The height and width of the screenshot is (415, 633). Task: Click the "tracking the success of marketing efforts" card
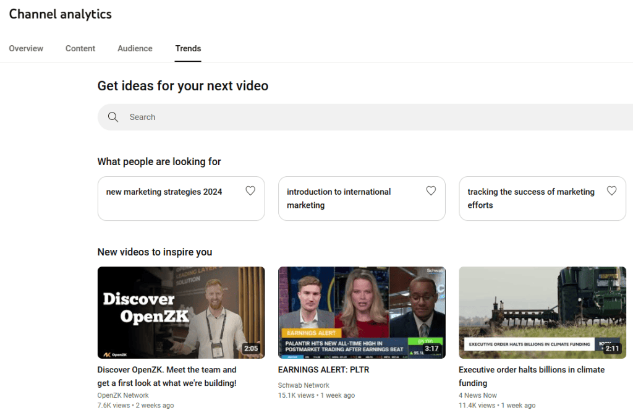point(532,198)
